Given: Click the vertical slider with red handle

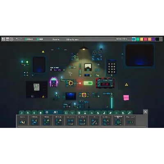Looking at the screenshot, I should 80,70.
